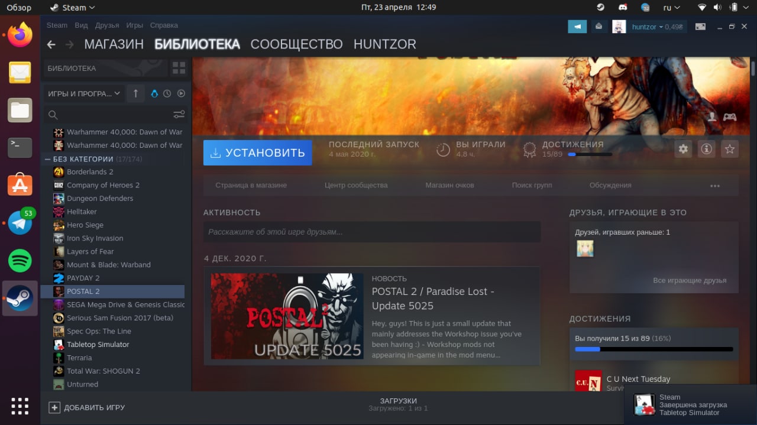757x425 pixels.
Task: Click C U Next Tuesday achievement icon
Action: coord(588,381)
